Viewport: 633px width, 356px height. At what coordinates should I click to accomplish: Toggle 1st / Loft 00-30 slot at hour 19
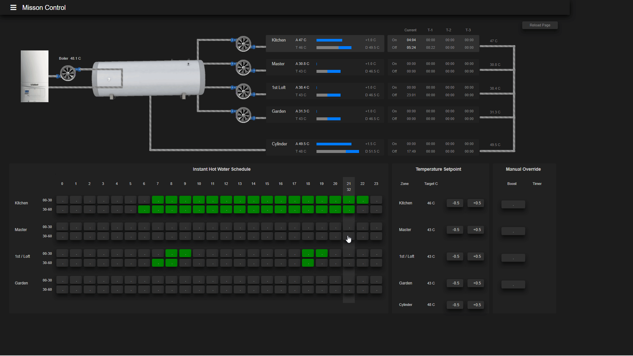tap(322, 253)
